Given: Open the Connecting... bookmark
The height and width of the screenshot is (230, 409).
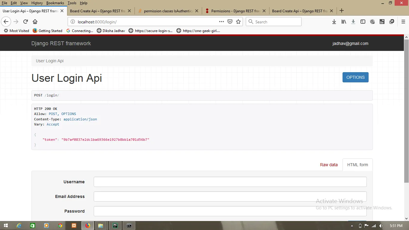Looking at the screenshot, I should pos(80,31).
